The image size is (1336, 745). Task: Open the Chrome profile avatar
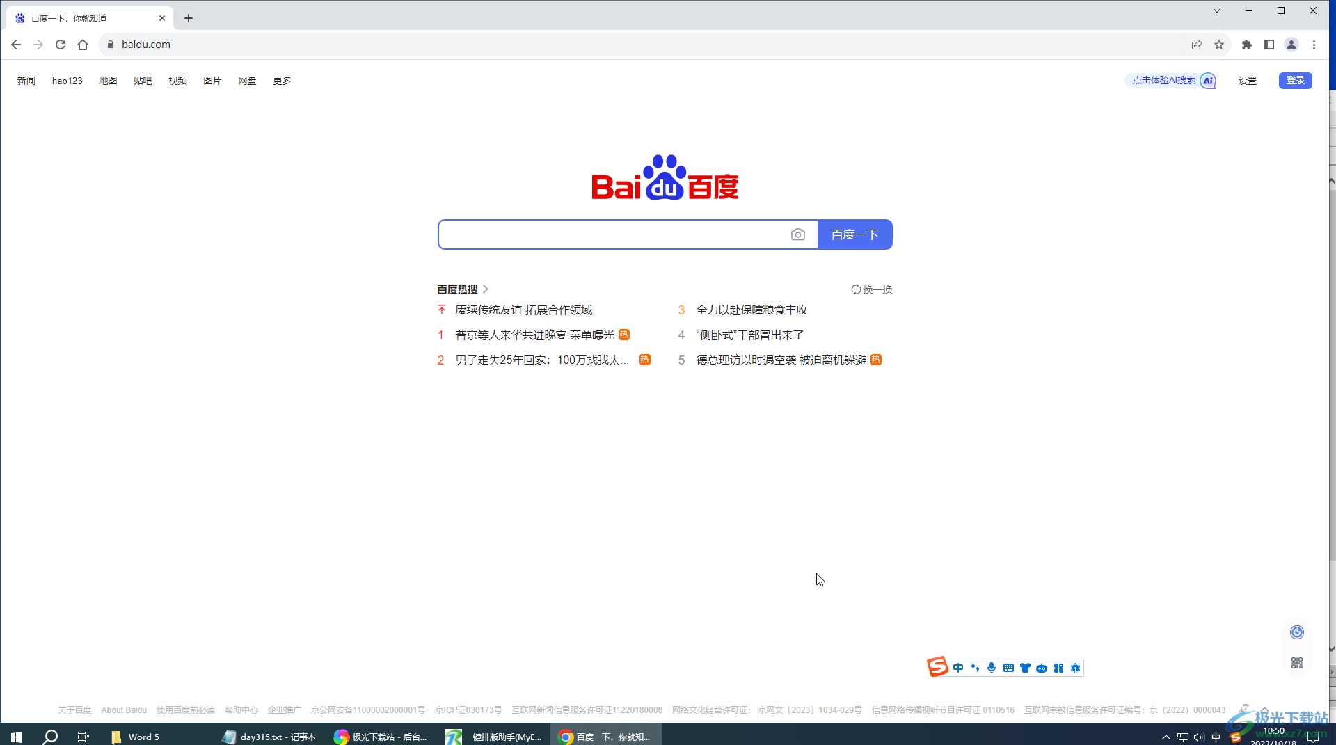(x=1291, y=45)
